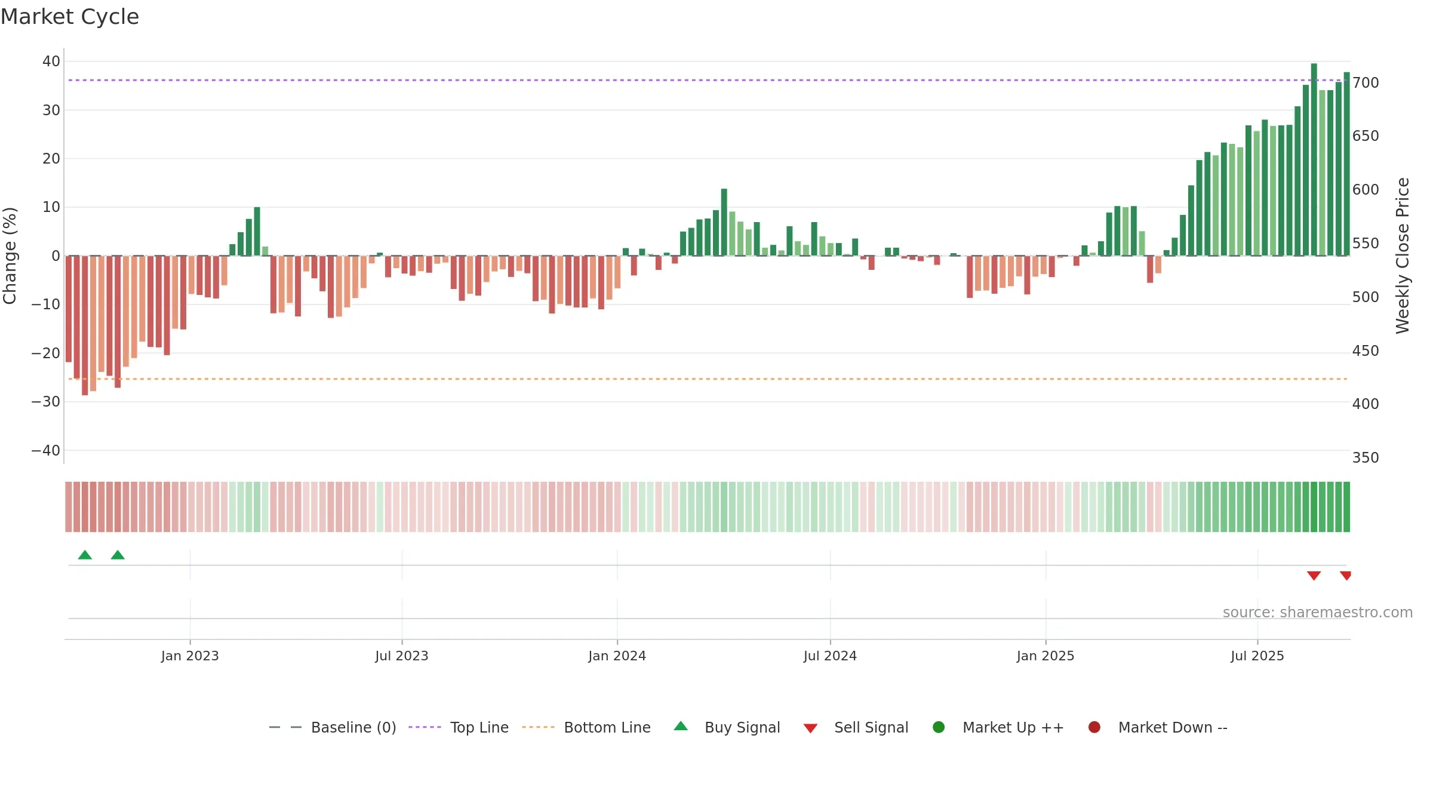Screen dimensions: 1433x806
Task: Click the source: sharemaestro.com credit
Action: click(1318, 612)
